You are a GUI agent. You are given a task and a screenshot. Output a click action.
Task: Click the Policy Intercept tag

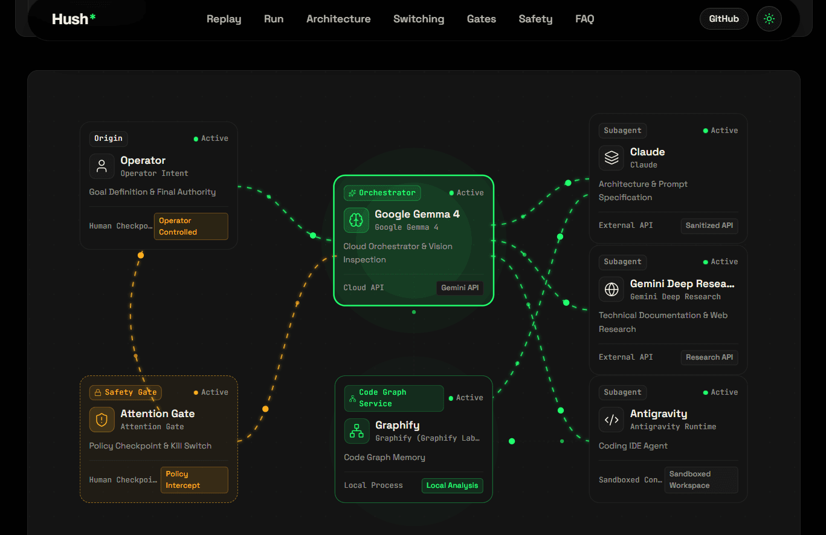coord(194,480)
